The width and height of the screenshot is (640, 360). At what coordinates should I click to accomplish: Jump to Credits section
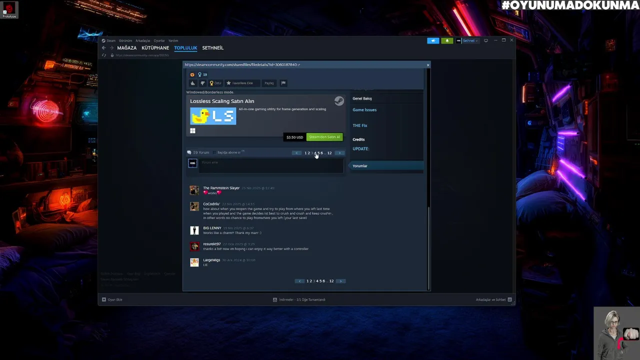click(x=358, y=139)
